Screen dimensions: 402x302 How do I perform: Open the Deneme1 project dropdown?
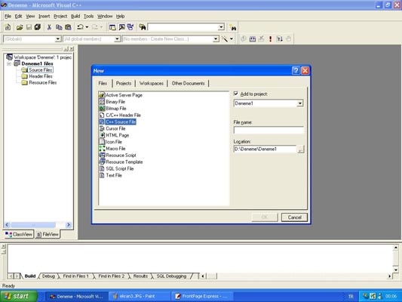coord(299,103)
